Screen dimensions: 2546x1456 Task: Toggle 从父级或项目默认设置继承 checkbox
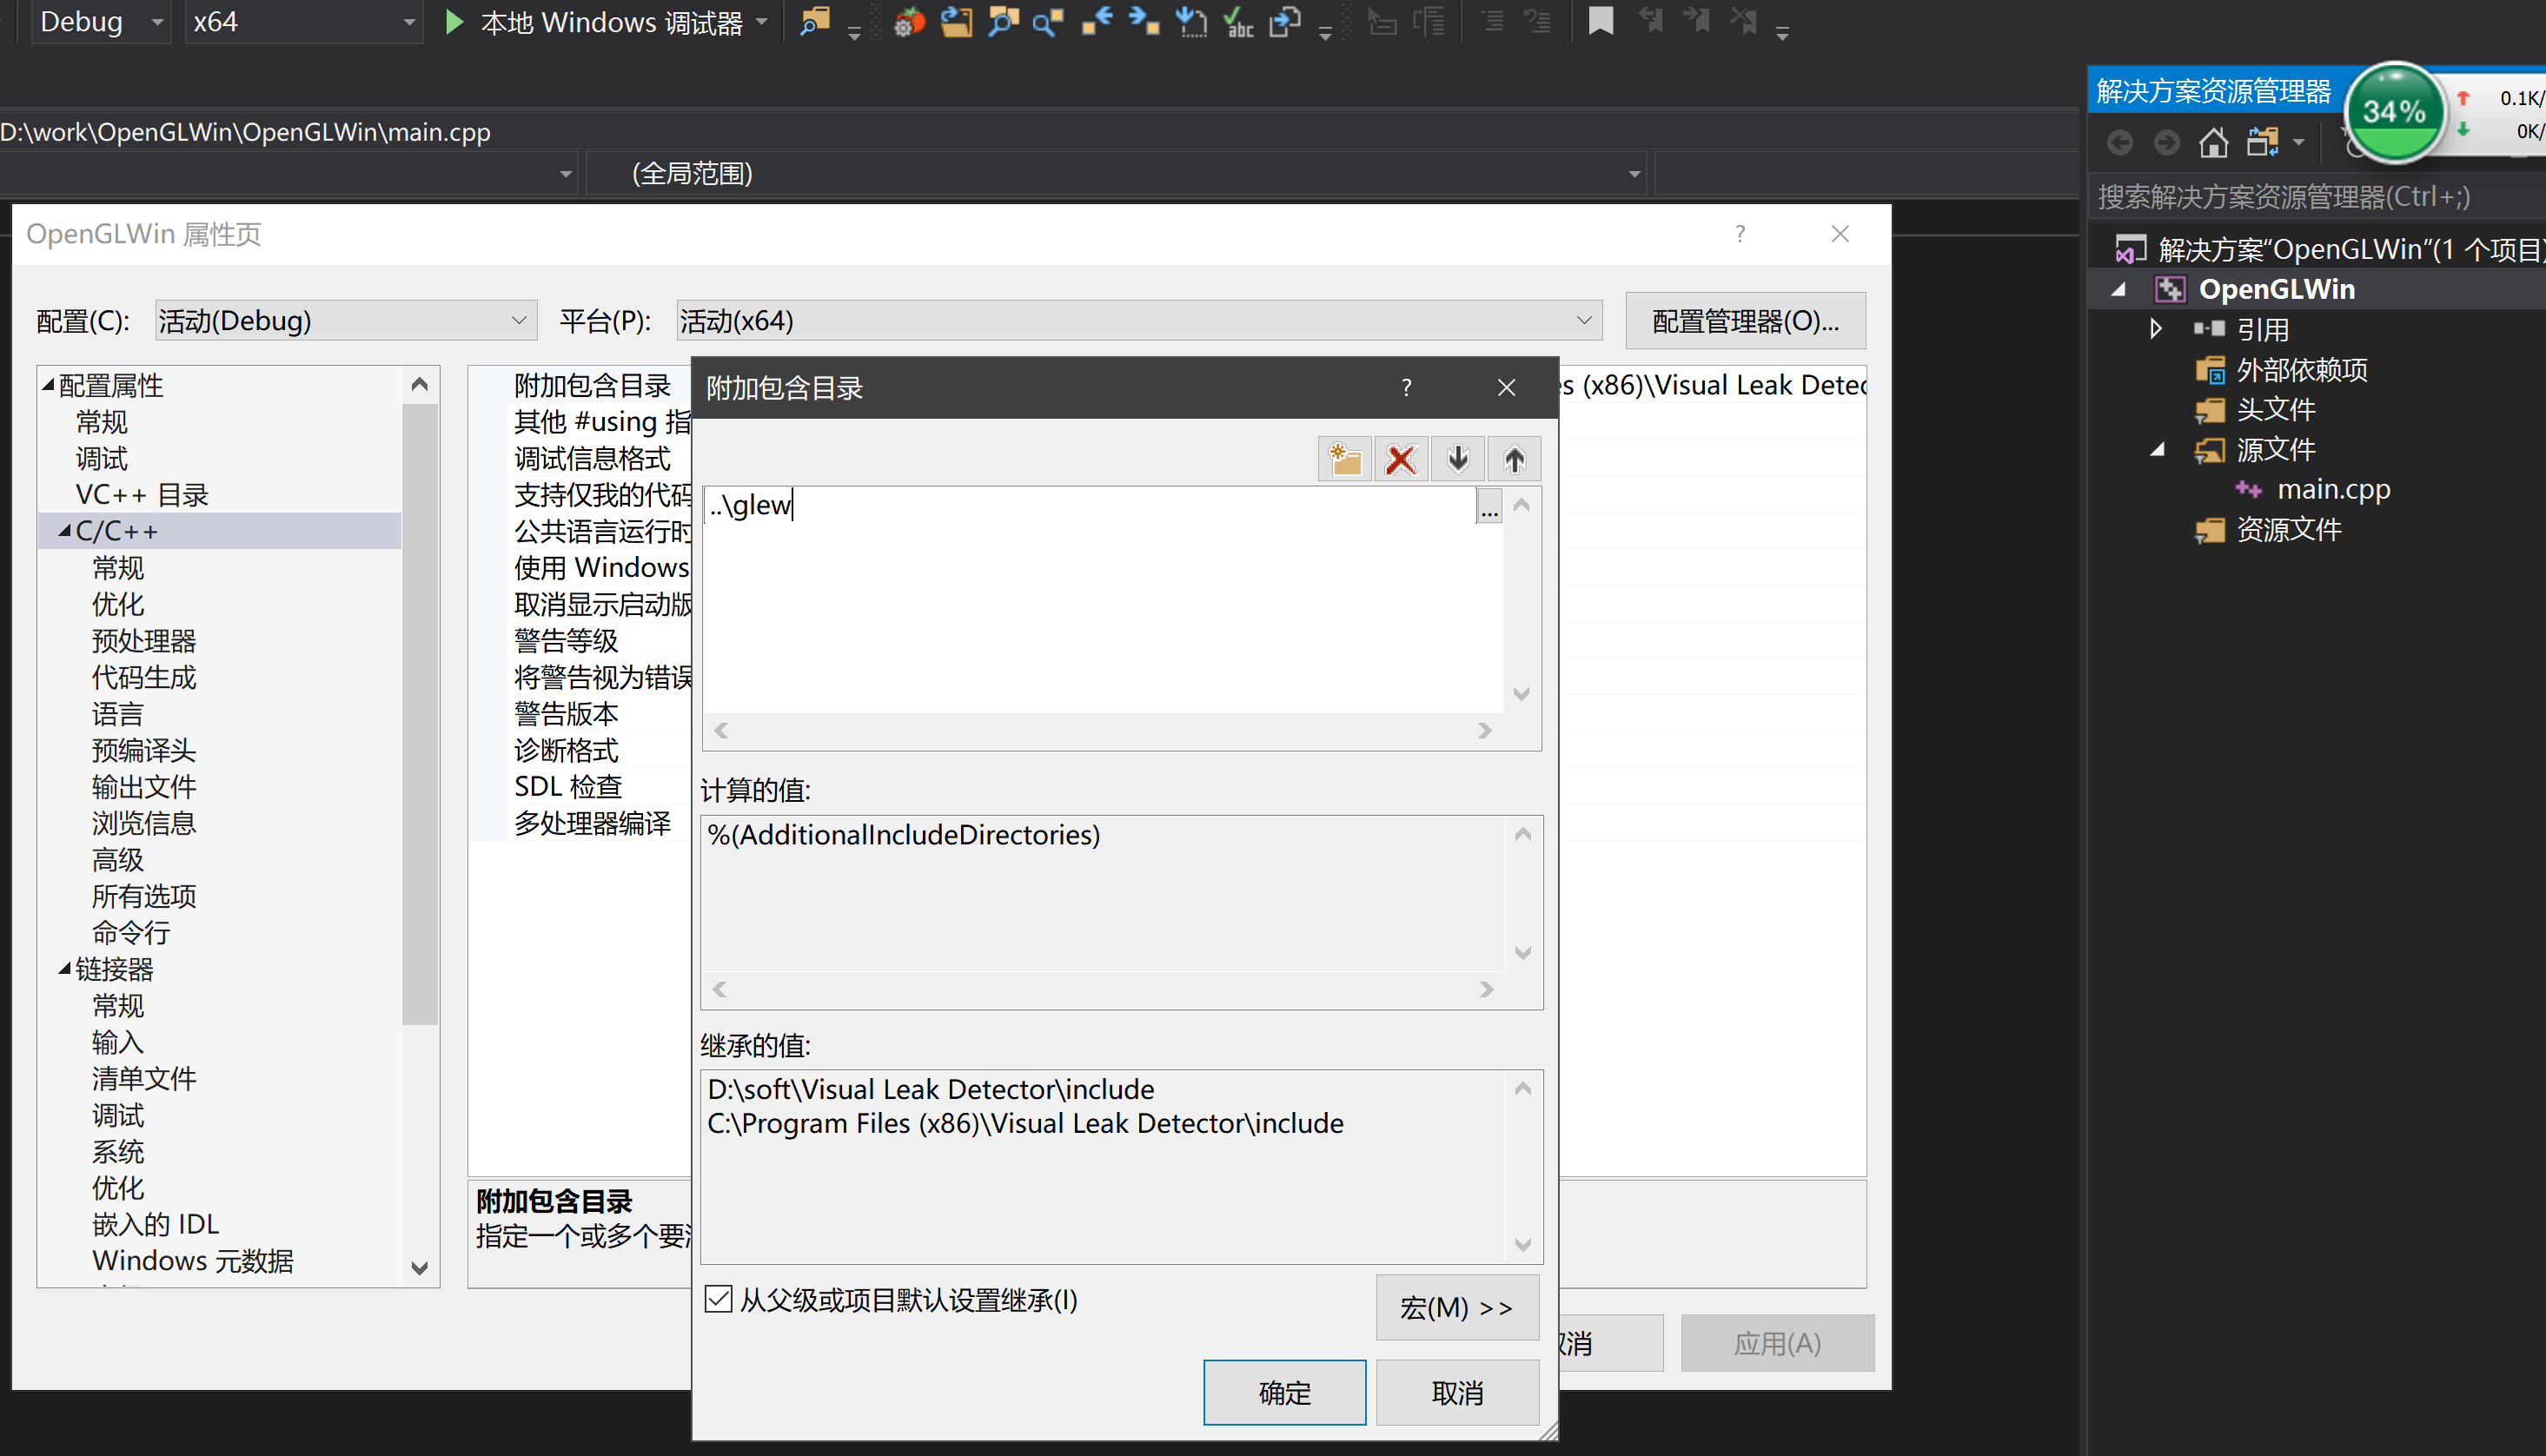tap(719, 1299)
